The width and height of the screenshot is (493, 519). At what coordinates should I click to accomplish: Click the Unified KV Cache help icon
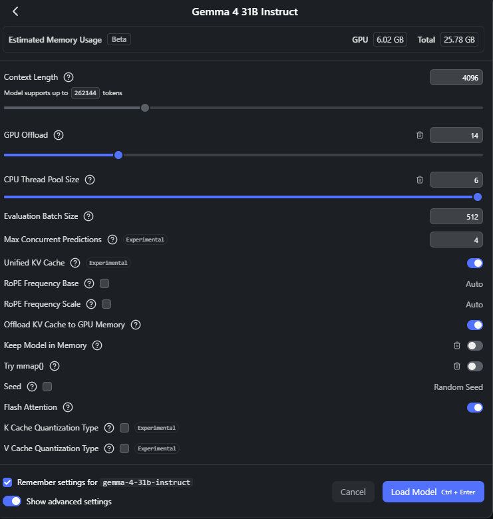[75, 263]
